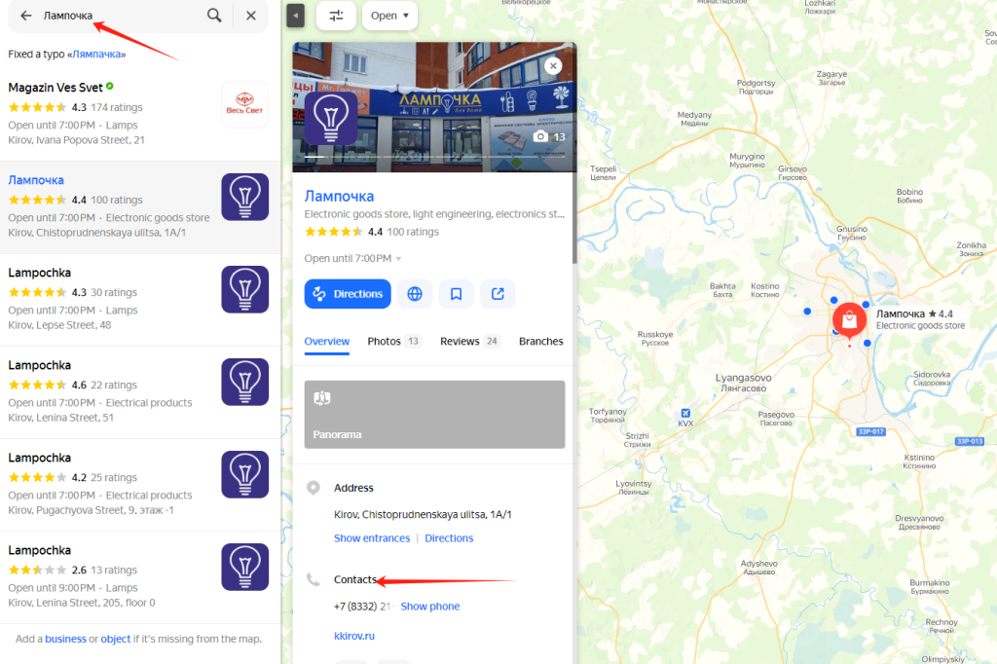Click the Лампочка title in the card
997x664 pixels.
339,196
